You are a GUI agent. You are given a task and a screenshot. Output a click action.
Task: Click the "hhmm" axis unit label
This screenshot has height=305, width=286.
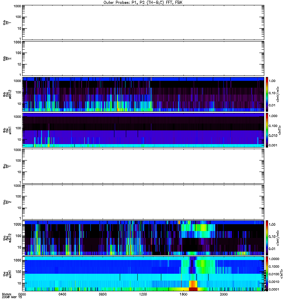(6, 294)
